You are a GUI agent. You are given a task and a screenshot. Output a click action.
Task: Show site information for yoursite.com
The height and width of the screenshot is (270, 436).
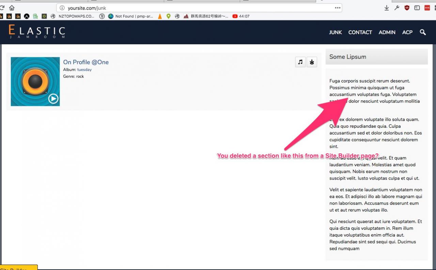pos(62,8)
